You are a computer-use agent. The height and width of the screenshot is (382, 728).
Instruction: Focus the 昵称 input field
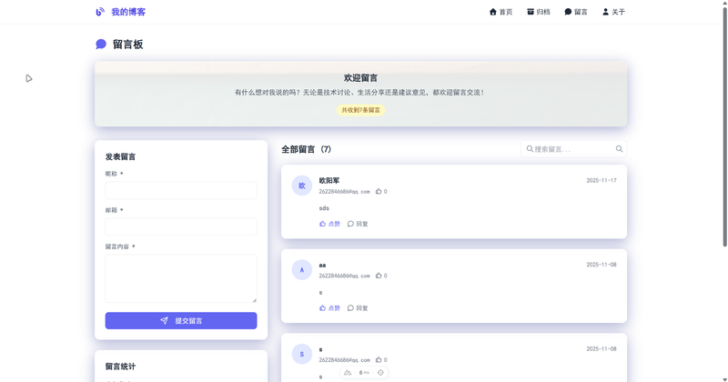181,190
